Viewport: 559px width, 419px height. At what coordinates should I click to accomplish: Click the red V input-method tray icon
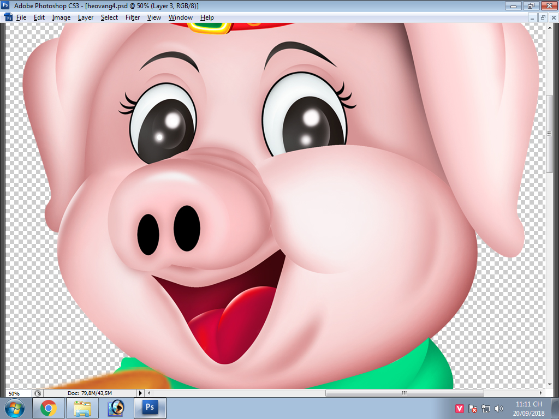[459, 408]
